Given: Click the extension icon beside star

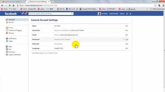Looking at the screenshot, I should point(159,6).
